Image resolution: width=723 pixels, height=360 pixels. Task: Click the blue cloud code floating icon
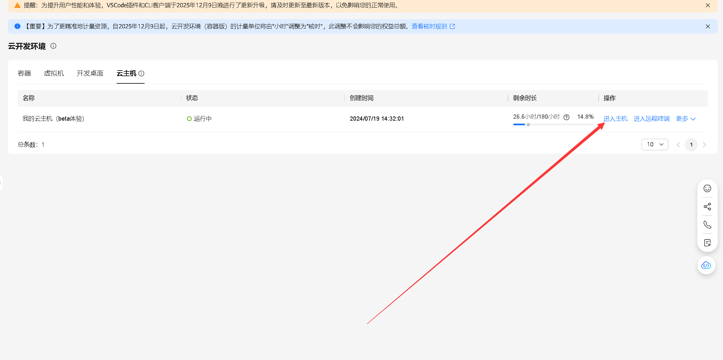706,265
